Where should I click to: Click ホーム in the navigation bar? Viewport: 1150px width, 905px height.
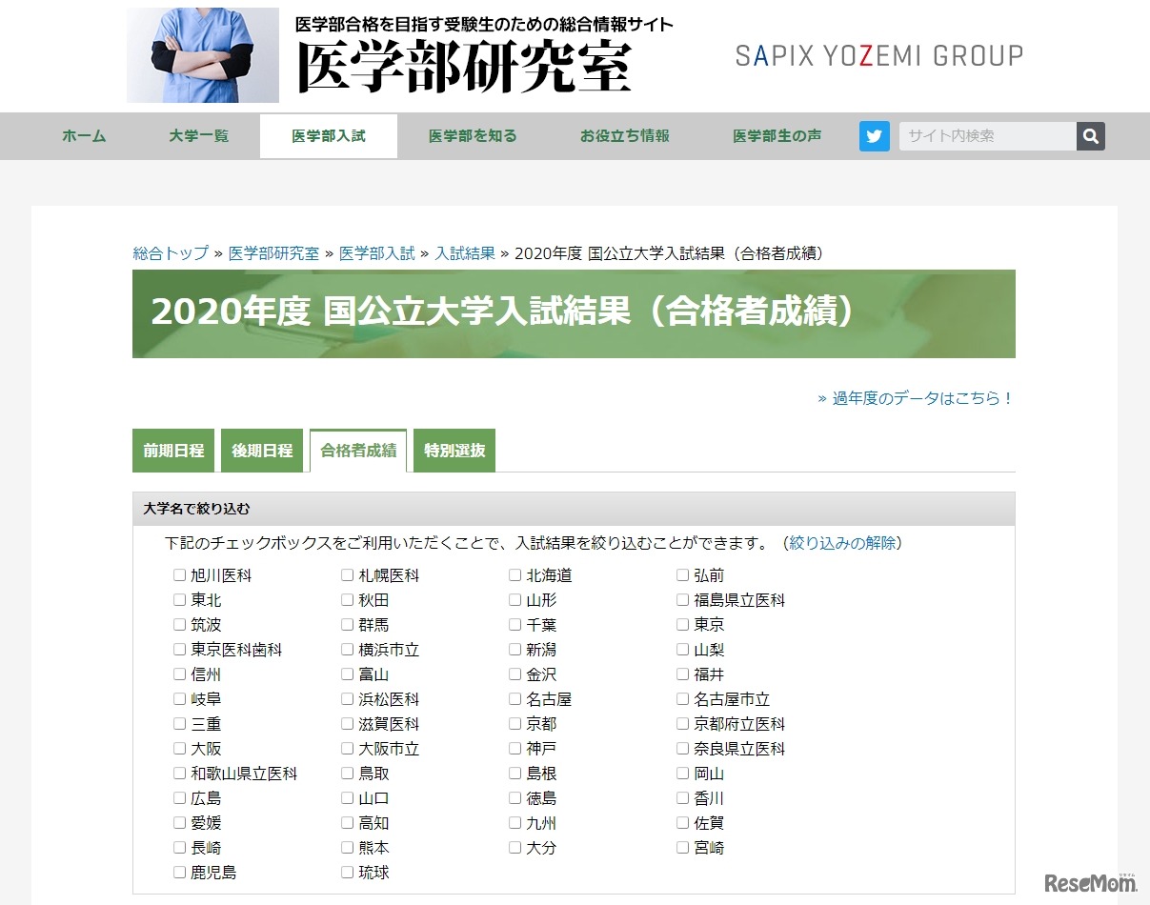83,135
